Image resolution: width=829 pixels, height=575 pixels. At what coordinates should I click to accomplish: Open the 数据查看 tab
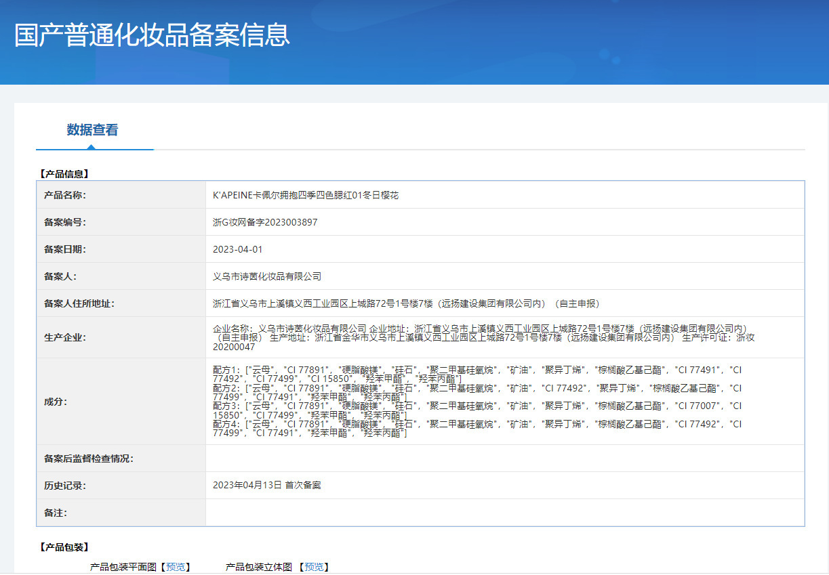[93, 130]
